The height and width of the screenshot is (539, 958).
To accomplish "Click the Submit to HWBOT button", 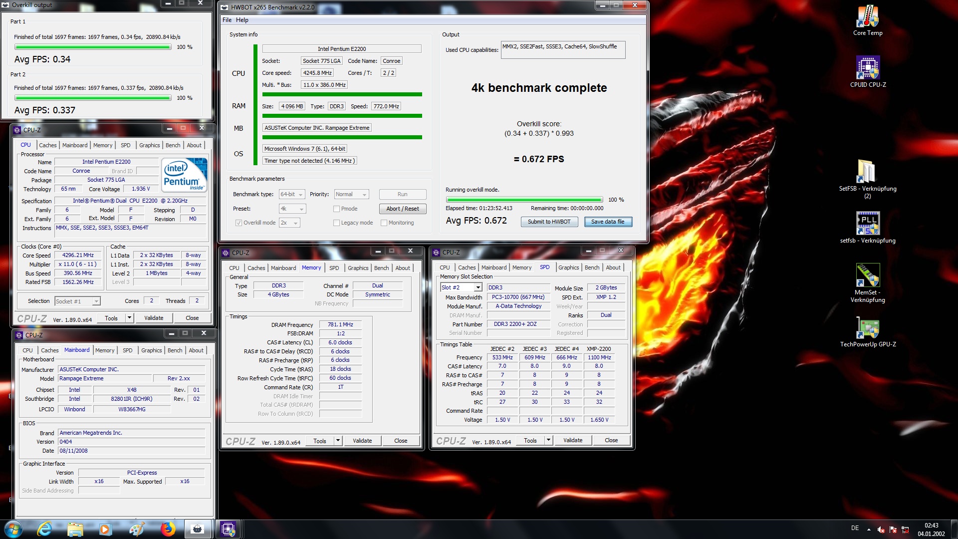I will [549, 222].
